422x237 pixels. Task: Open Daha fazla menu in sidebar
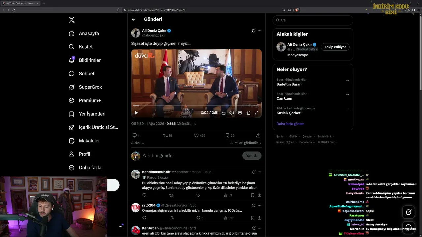[85, 168]
